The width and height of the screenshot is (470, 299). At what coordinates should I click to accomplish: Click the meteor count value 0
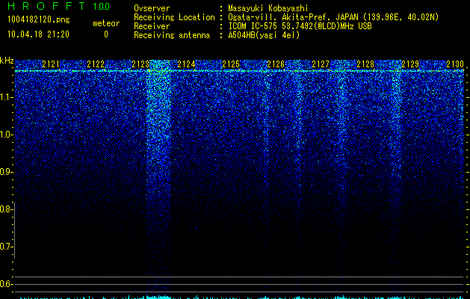pos(106,34)
